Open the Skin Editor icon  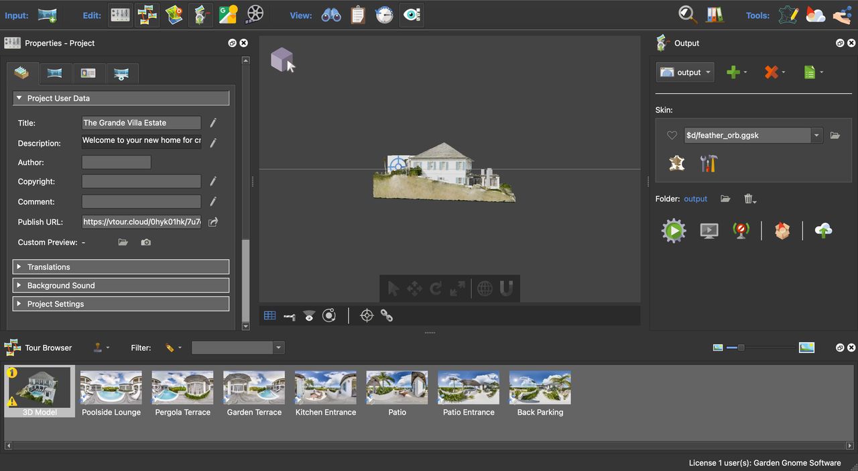(x=677, y=163)
